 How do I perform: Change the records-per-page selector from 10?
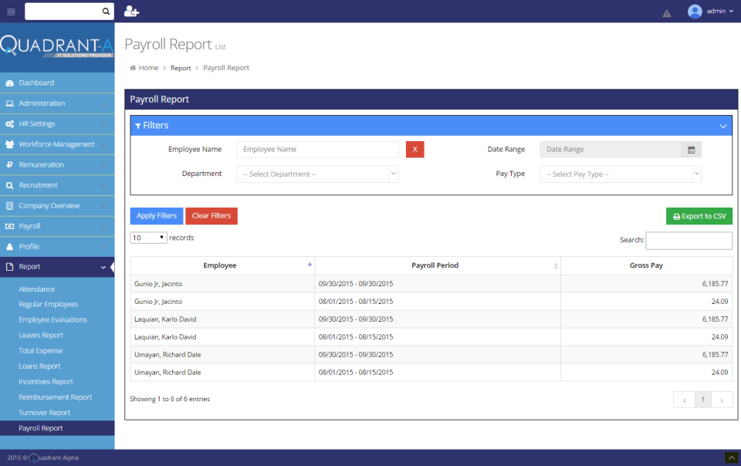click(x=147, y=237)
